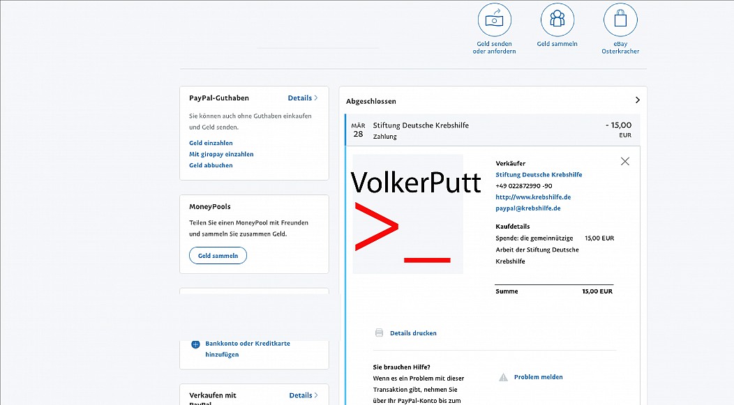
Task: Click the Details drucken link
Action: coord(413,333)
